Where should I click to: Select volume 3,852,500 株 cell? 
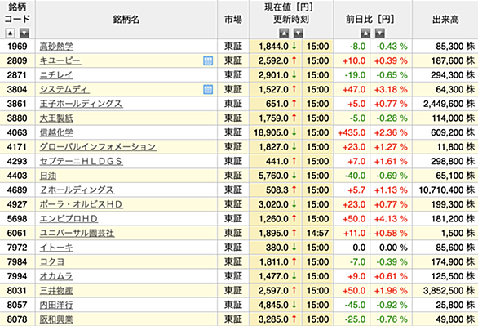(x=445, y=290)
